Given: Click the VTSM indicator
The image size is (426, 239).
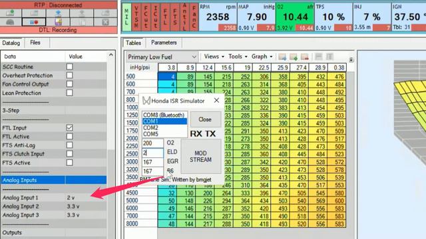Looking at the screenshot, I should (x=136, y=17).
